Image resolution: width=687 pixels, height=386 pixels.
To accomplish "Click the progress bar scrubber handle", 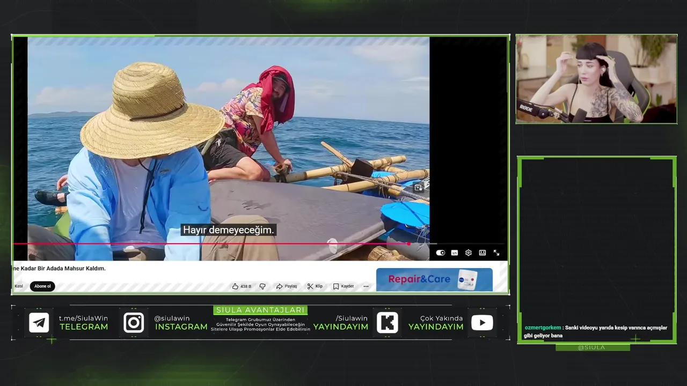I will (408, 244).
